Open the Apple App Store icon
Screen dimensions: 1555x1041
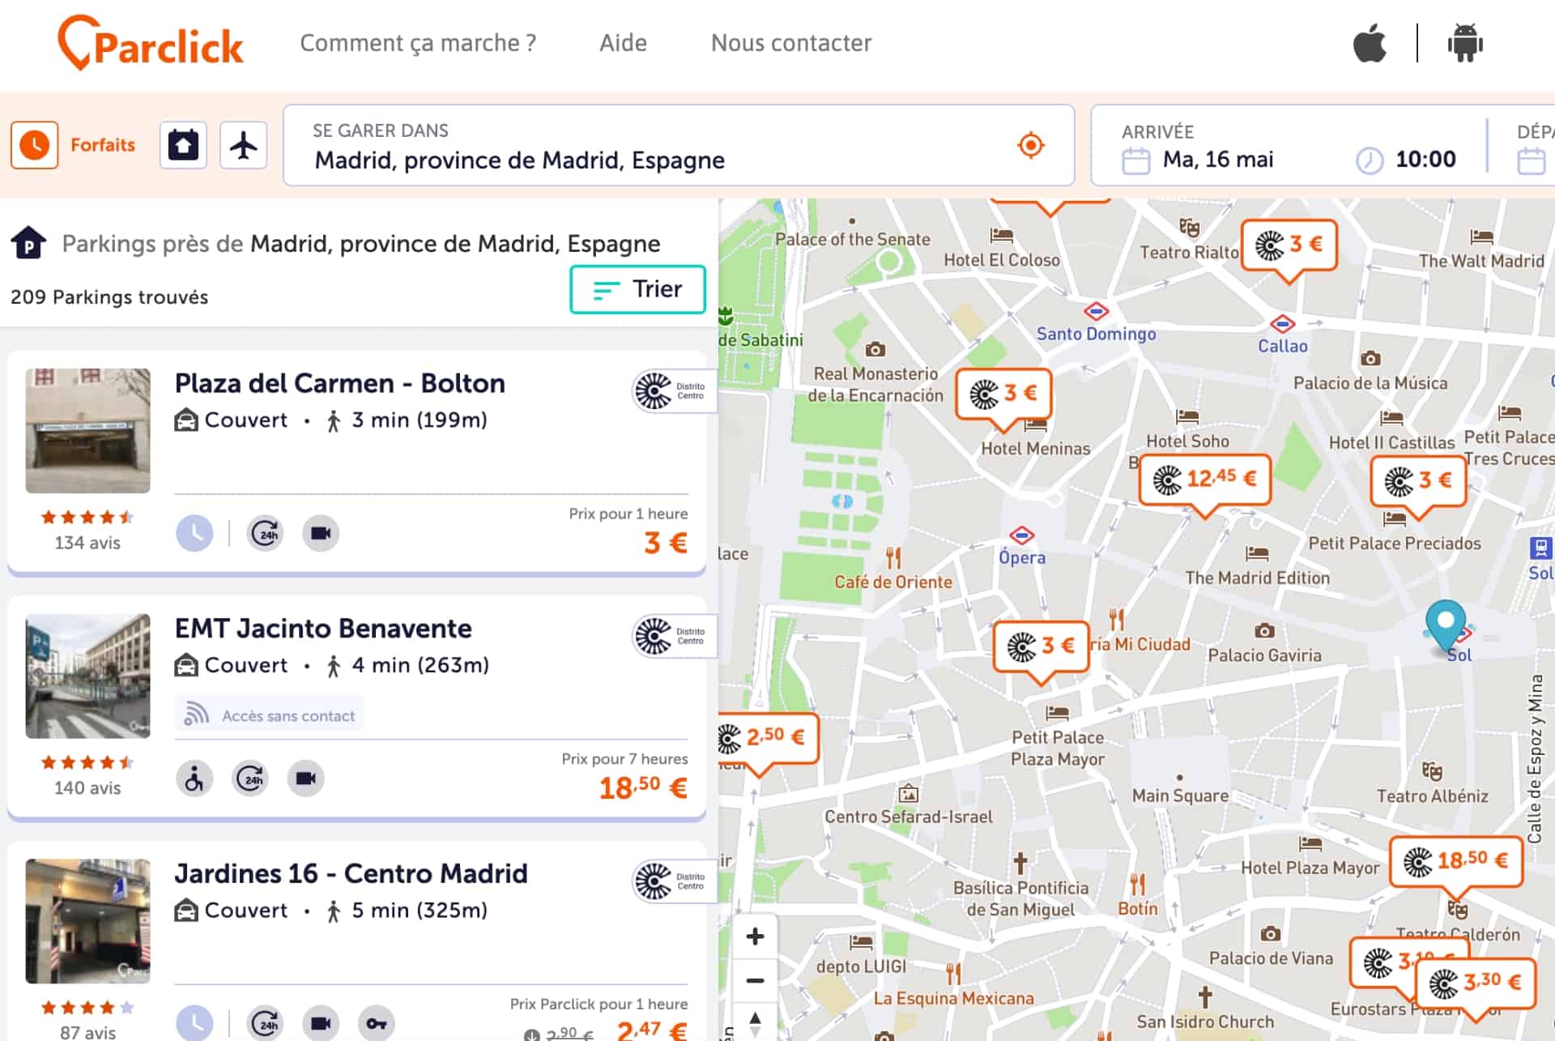[x=1370, y=43]
